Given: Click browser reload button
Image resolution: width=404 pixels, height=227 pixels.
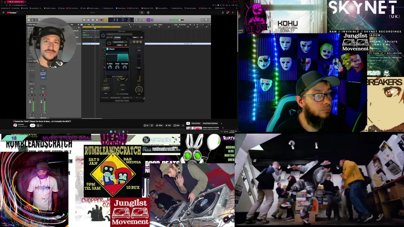Looking at the screenshot, I should (7, 5).
